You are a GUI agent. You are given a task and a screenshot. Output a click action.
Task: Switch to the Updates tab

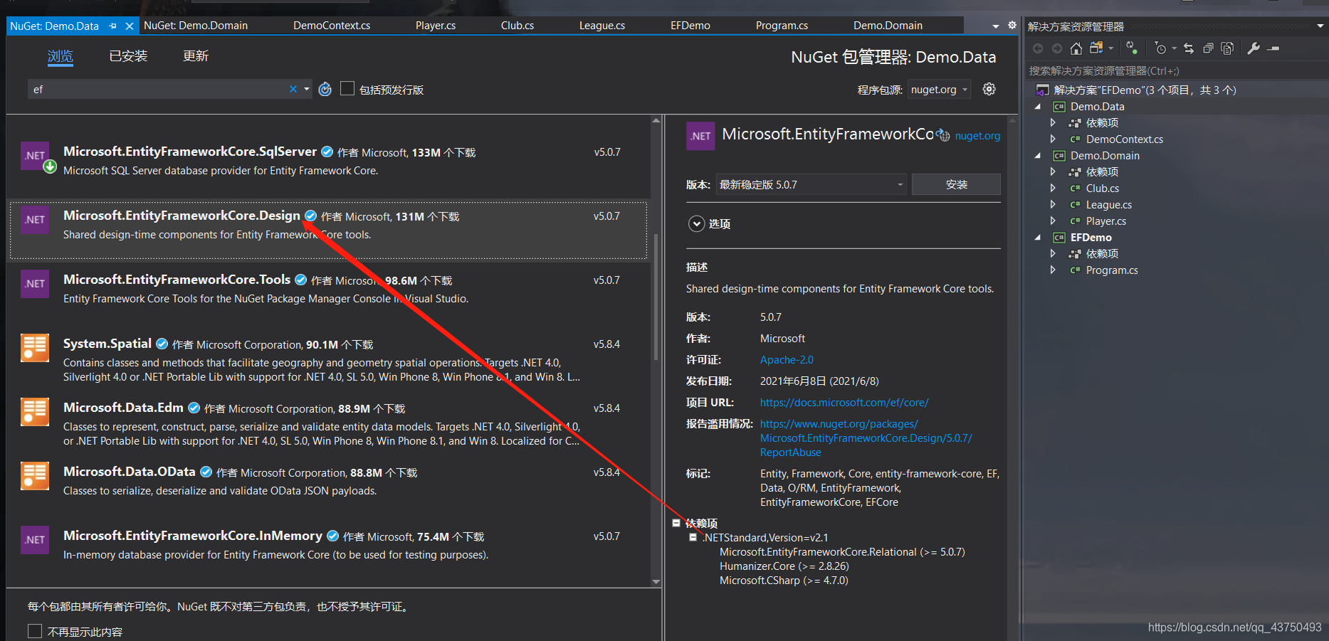click(196, 56)
